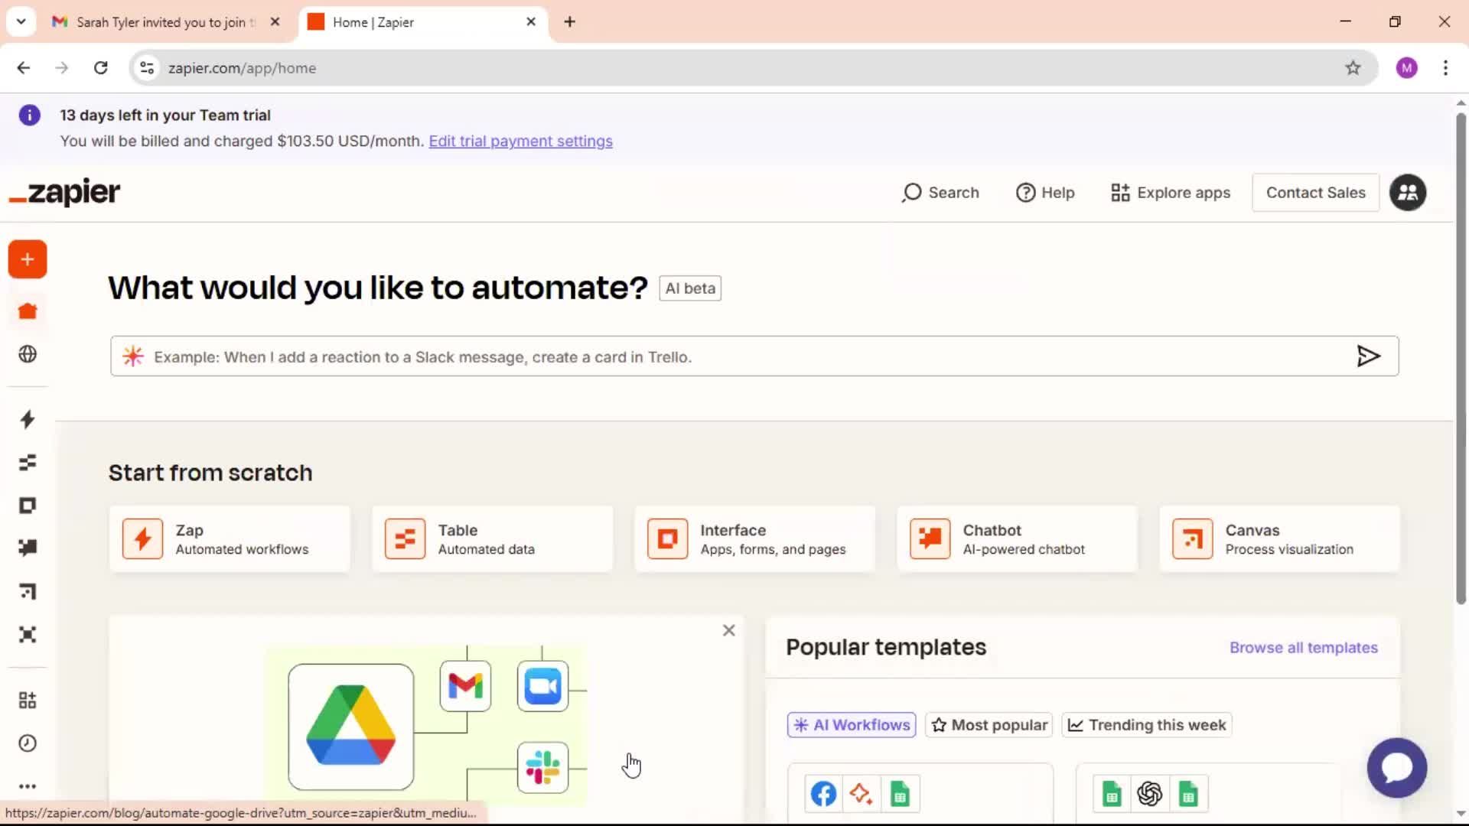Click the Contact Sales button

[1315, 193]
